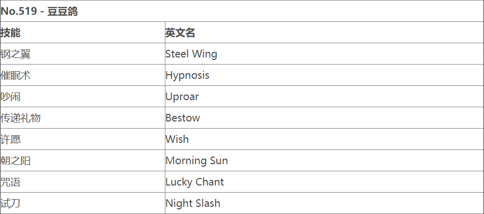Select the Uproar cell
This screenshot has height=214, width=484.
pyautogui.click(x=182, y=97)
